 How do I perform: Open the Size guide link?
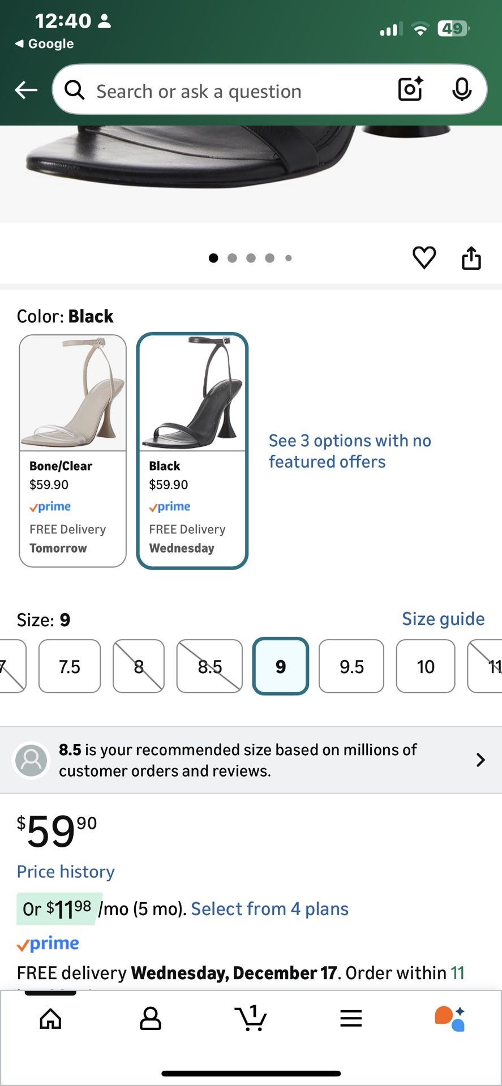pyautogui.click(x=443, y=619)
